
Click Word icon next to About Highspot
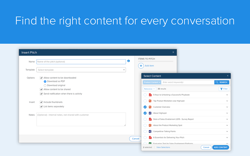[150, 113]
